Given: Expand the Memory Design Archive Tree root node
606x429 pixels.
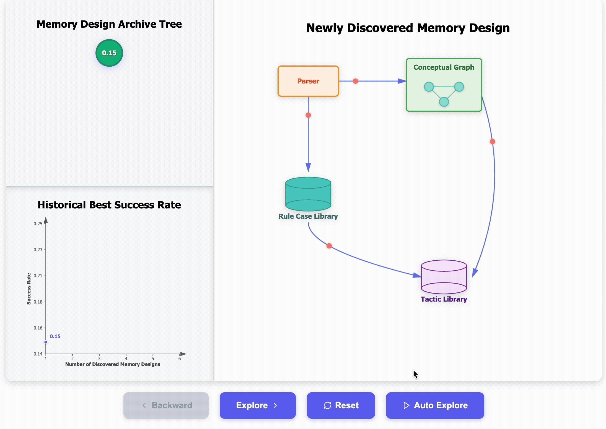Looking at the screenshot, I should [x=109, y=53].
